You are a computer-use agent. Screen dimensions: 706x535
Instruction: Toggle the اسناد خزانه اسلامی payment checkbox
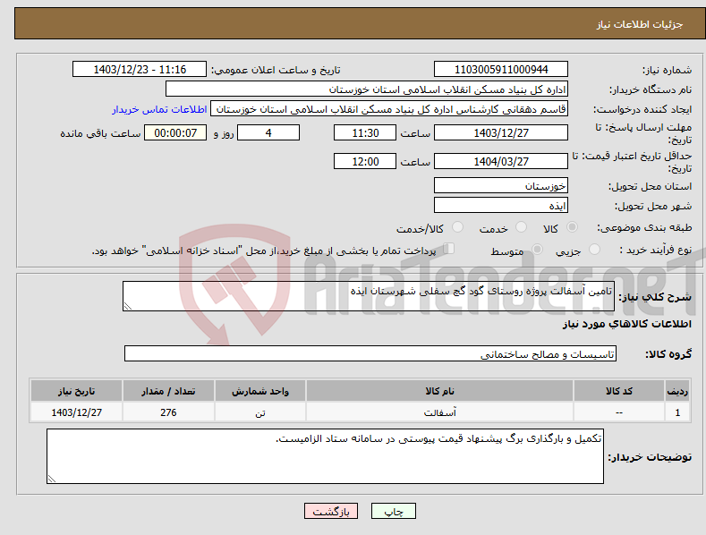[x=448, y=249]
